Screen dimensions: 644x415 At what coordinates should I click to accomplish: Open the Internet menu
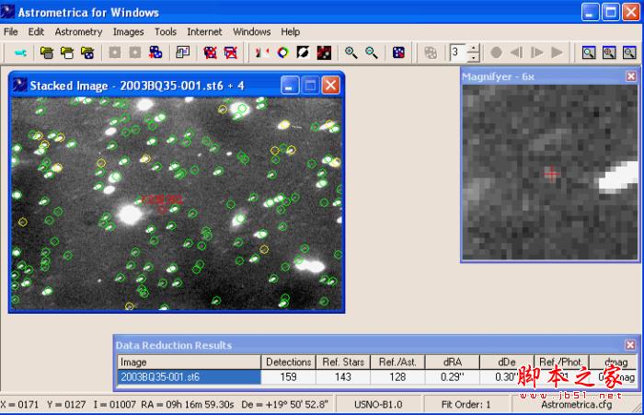click(204, 31)
